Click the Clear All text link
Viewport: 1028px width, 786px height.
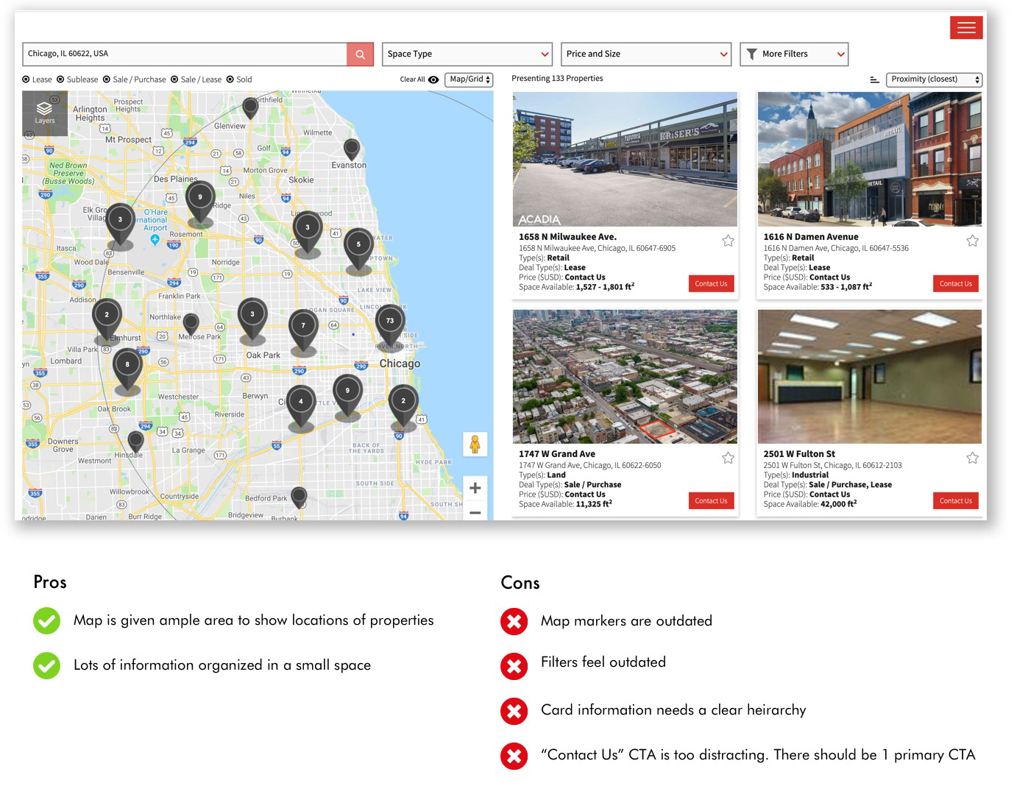[x=412, y=79]
